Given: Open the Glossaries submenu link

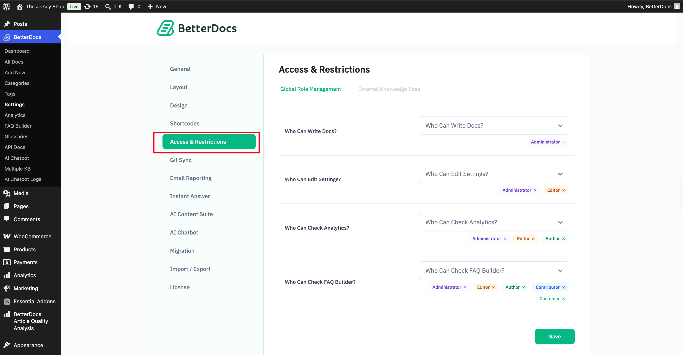Looking at the screenshot, I should [x=16, y=137].
